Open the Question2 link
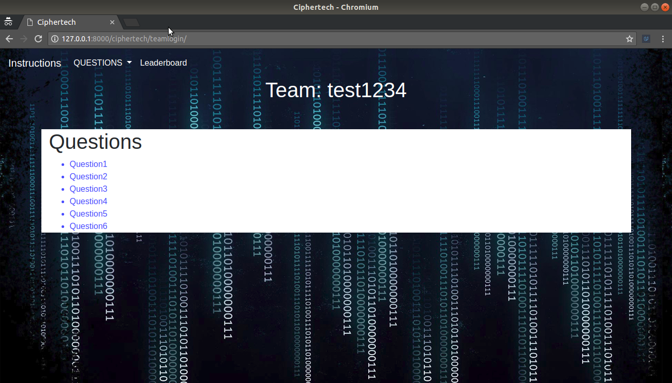The height and width of the screenshot is (383, 672). (88, 176)
